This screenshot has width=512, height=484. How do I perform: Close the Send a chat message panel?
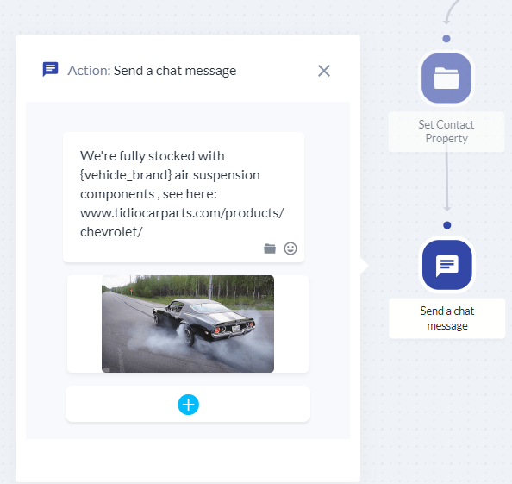324,71
